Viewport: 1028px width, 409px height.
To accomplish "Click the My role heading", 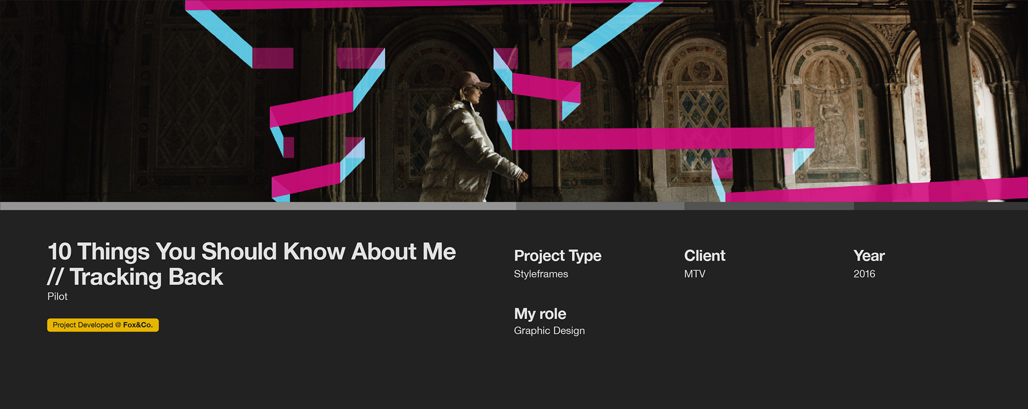I will tap(540, 314).
